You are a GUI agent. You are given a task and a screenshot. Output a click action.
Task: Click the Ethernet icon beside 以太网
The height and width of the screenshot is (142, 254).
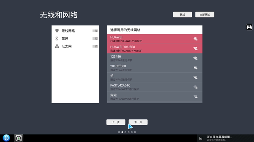pos(57,46)
